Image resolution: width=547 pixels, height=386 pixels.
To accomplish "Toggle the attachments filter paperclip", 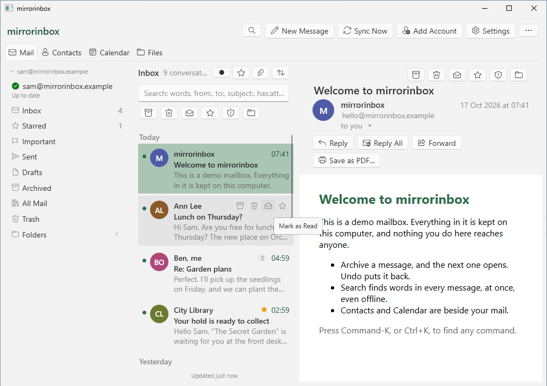I will 261,73.
